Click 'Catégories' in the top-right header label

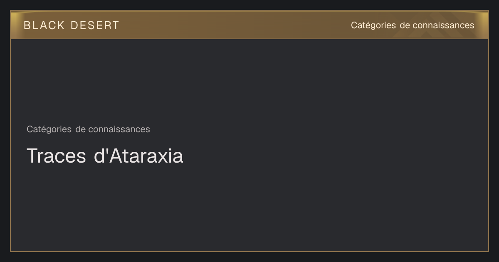tap(373, 25)
